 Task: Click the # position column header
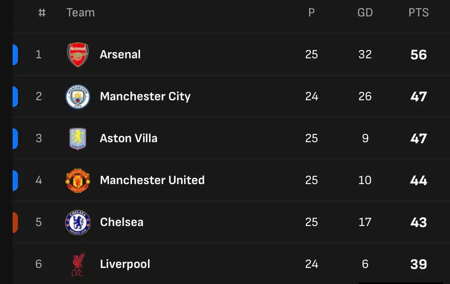42,13
